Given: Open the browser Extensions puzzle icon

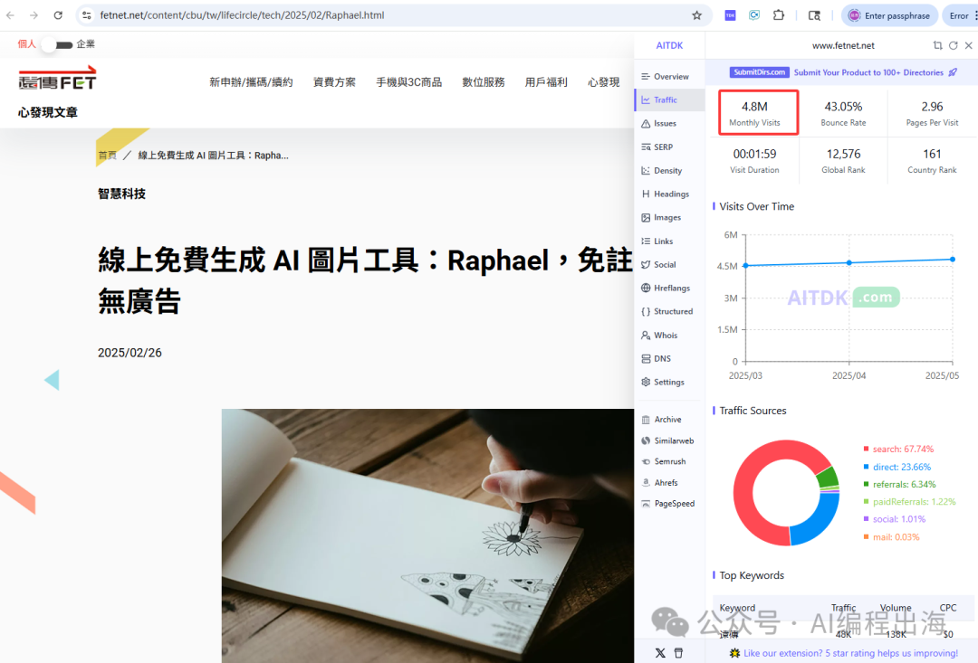Looking at the screenshot, I should [x=779, y=15].
